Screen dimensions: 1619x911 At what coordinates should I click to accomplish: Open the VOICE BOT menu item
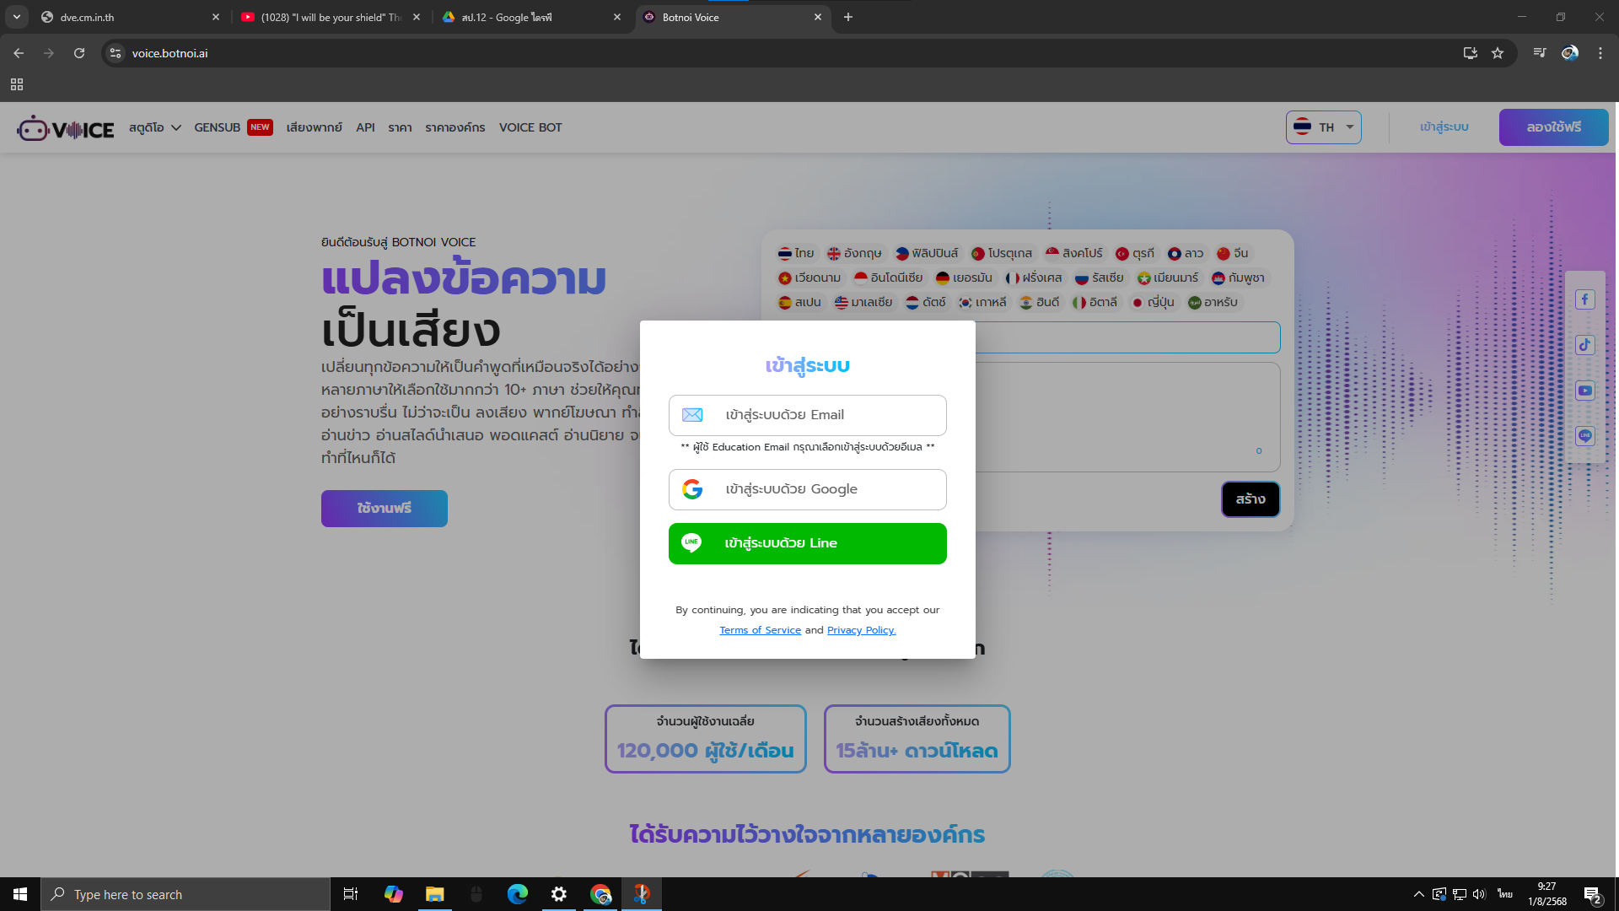(530, 127)
